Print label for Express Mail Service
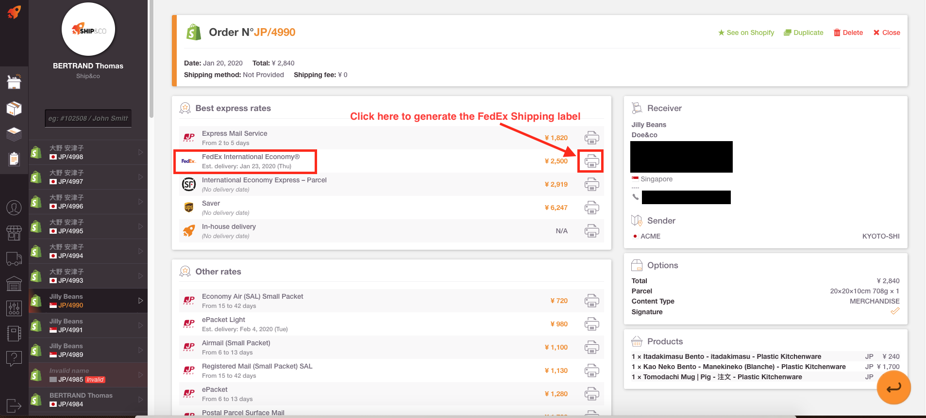 591,138
